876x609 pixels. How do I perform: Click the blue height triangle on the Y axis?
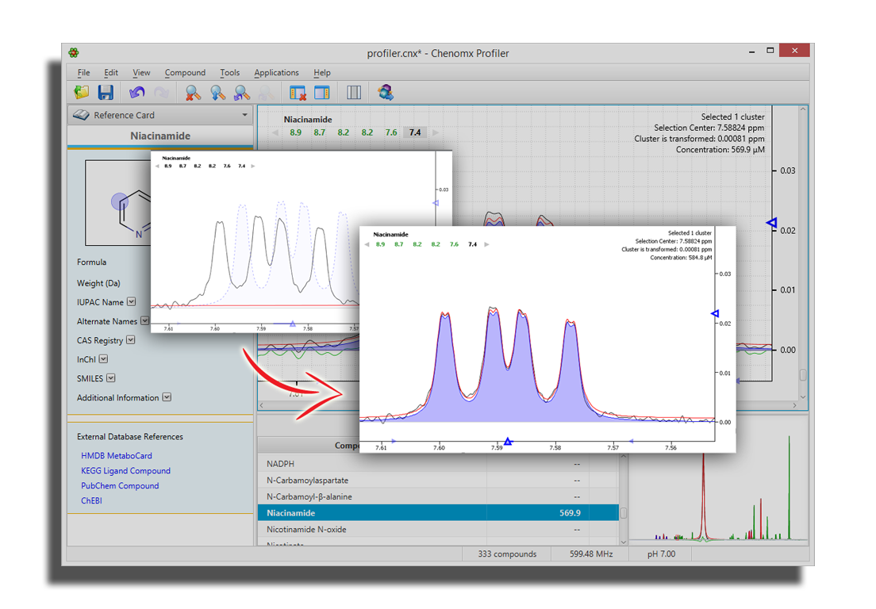(771, 224)
